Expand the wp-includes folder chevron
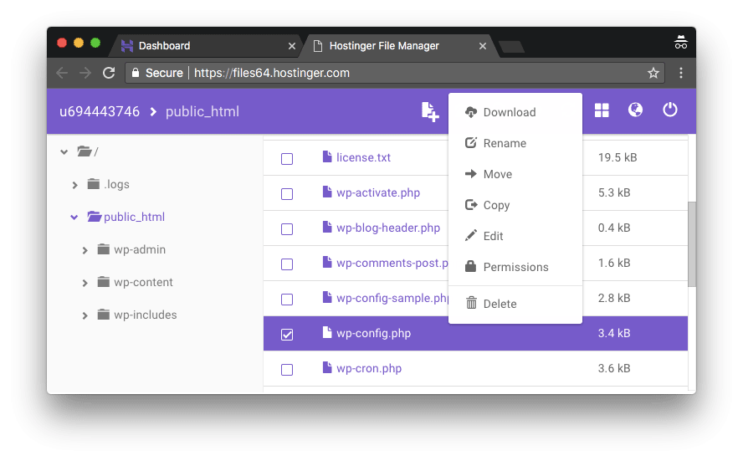This screenshot has width=743, height=461. coord(85,315)
